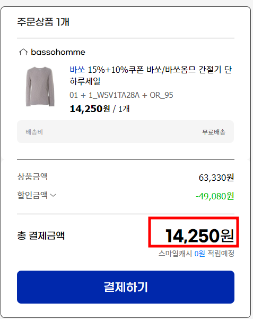Click the 스마일캐시 적립예정 text
Image resolution: width=253 pixels, height=319 pixels.
click(196, 254)
